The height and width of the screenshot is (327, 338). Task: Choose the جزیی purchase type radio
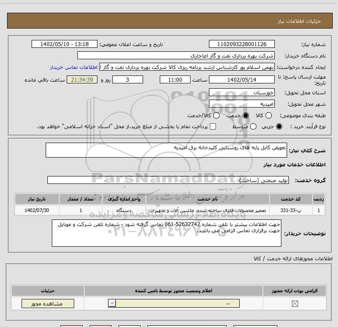click(279, 126)
